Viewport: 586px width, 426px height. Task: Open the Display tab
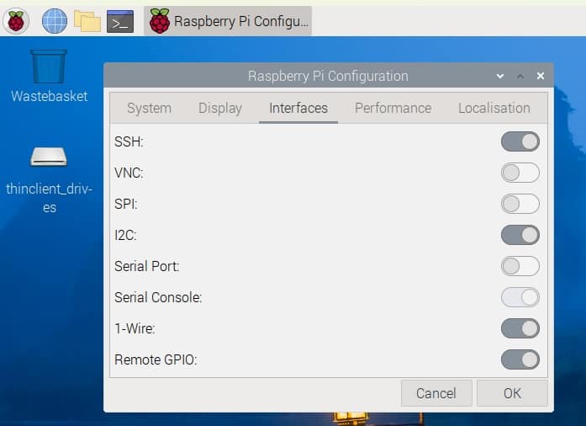pos(220,108)
